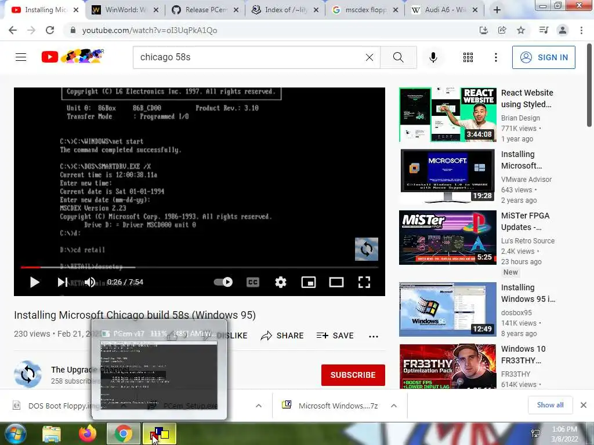Click the install/download icon in address bar
594x445 pixels.
click(x=483, y=30)
